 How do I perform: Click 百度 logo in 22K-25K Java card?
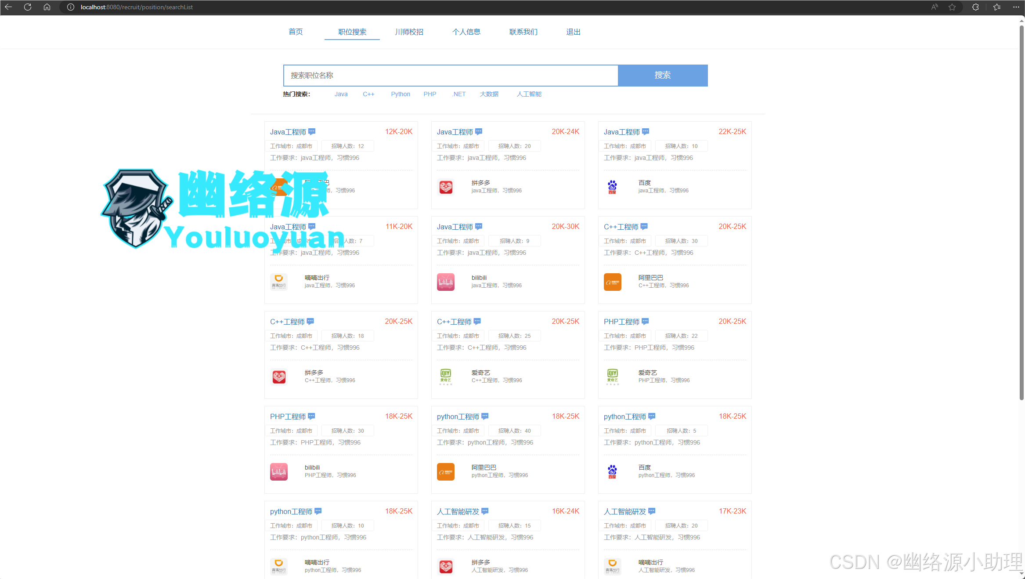612,187
